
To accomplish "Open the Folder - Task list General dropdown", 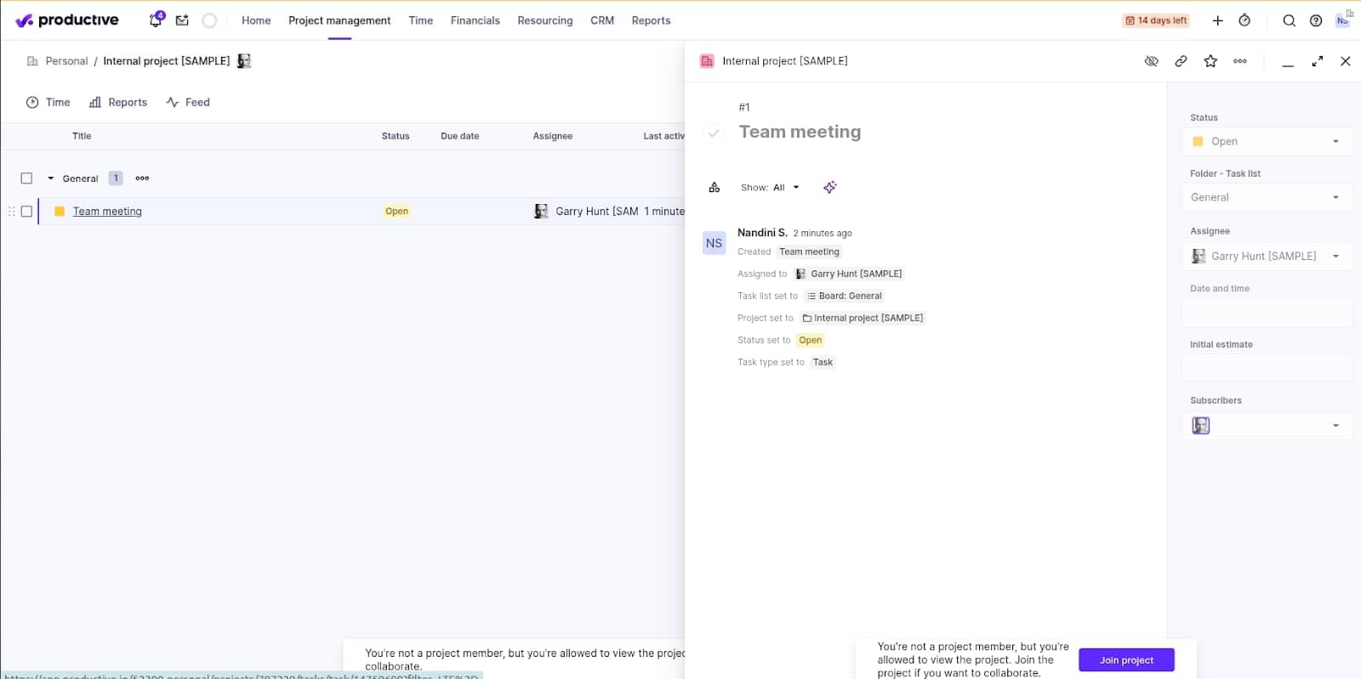I will 1267,197.
